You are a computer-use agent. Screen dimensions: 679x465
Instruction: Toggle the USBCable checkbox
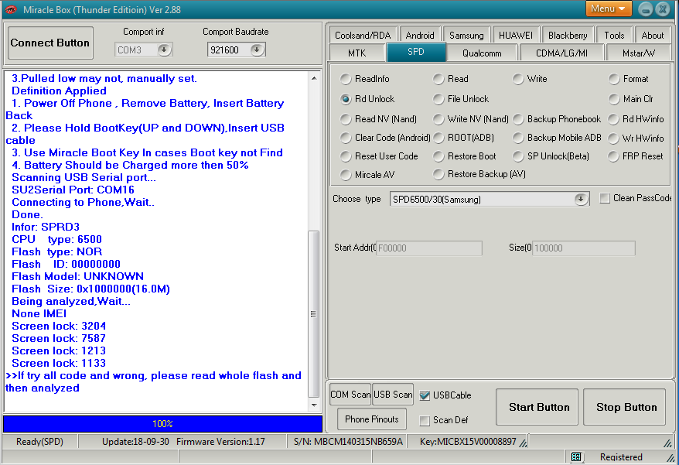[425, 395]
